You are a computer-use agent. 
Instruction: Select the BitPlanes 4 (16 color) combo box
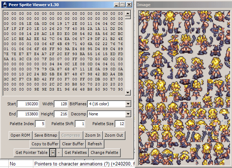coord(109,104)
